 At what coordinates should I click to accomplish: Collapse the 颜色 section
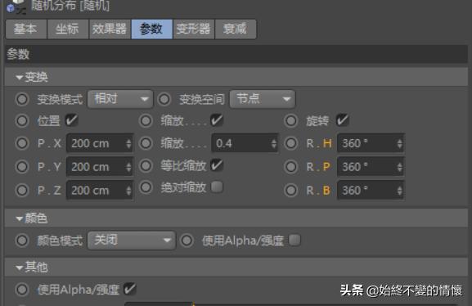(20, 218)
